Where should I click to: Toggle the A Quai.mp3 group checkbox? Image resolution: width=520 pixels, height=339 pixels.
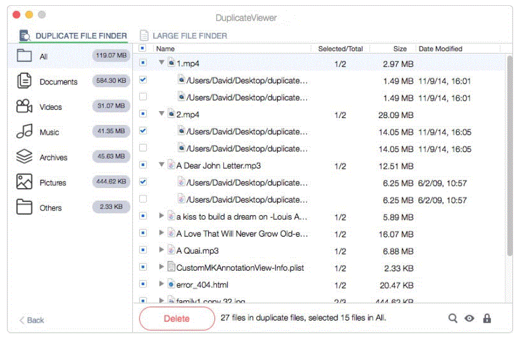click(143, 250)
